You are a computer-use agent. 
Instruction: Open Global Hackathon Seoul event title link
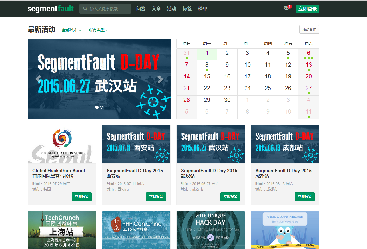(x=60, y=173)
